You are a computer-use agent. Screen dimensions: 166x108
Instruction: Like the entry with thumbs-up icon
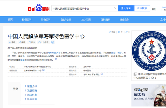[119, 32]
